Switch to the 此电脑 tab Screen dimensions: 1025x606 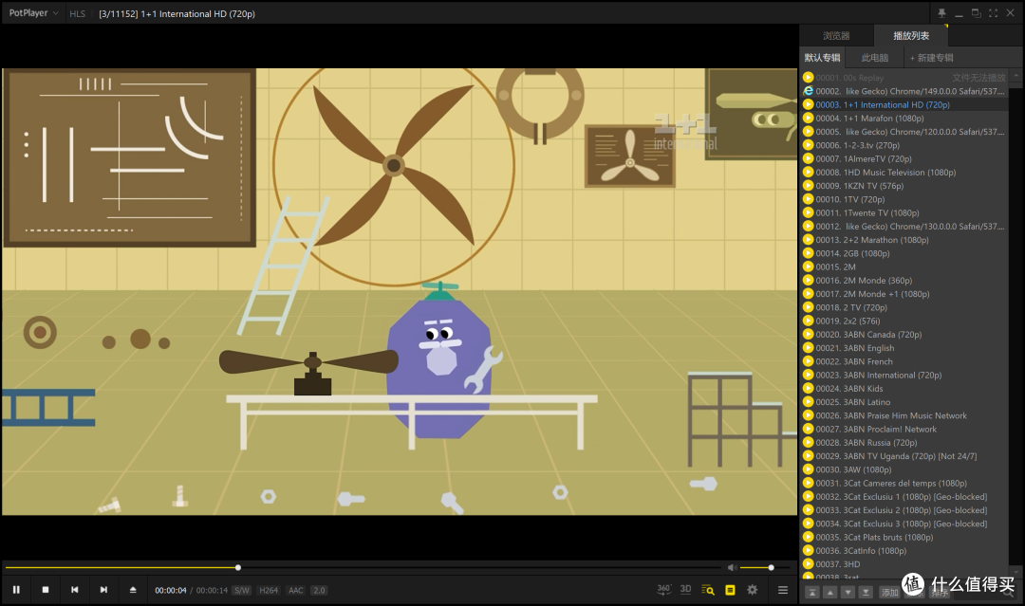click(875, 58)
